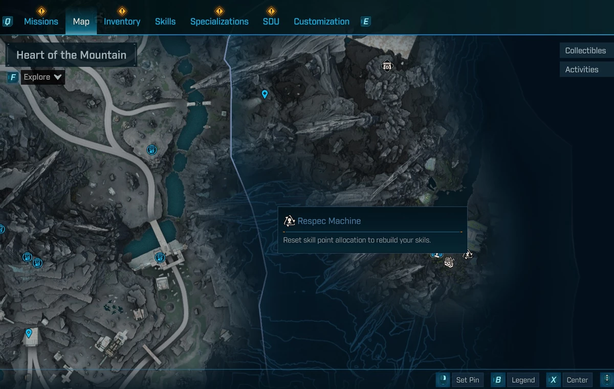The height and width of the screenshot is (389, 614).
Task: Select the camera-style marker on the northern rocks
Action: pyautogui.click(x=387, y=65)
